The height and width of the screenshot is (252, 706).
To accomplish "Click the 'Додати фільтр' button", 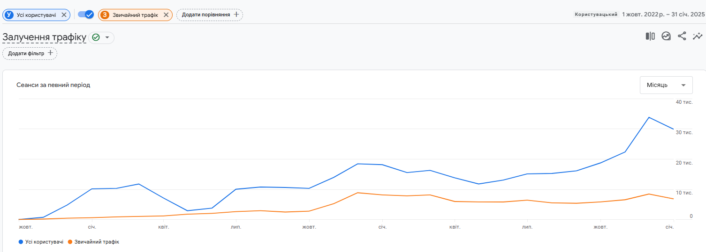I will [x=30, y=53].
